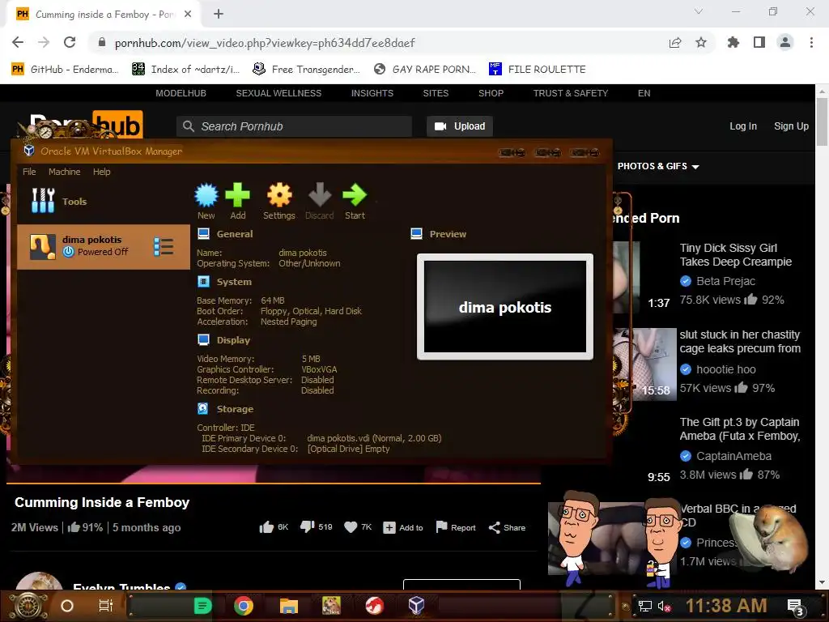Click the Add to button

[x=403, y=527]
